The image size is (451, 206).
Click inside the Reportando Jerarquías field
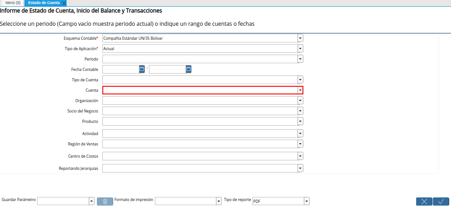[200, 168]
